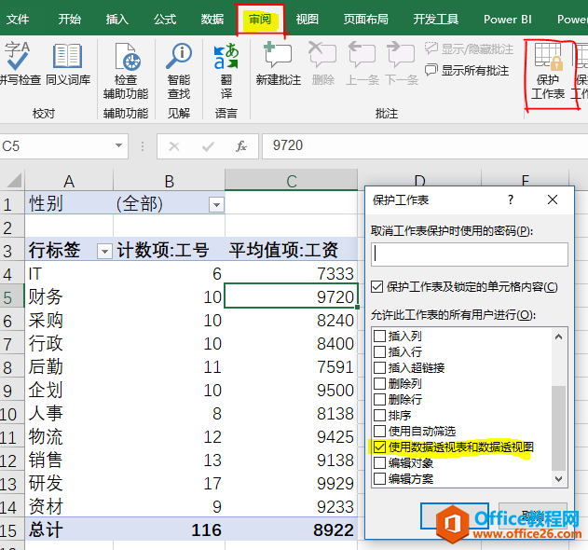Select row 5 header
588x550 pixels.
tap(12, 297)
